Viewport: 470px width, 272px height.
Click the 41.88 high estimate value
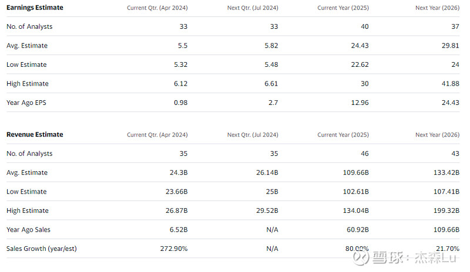pos(450,83)
